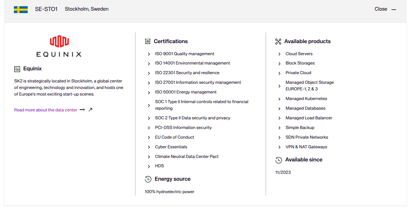The width and height of the screenshot is (409, 210).
Task: Open Managed Object Storage EUROPE-1, 2 & 3
Action: point(310,86)
